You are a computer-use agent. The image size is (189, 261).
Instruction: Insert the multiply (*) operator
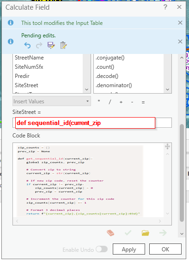pos(99,101)
